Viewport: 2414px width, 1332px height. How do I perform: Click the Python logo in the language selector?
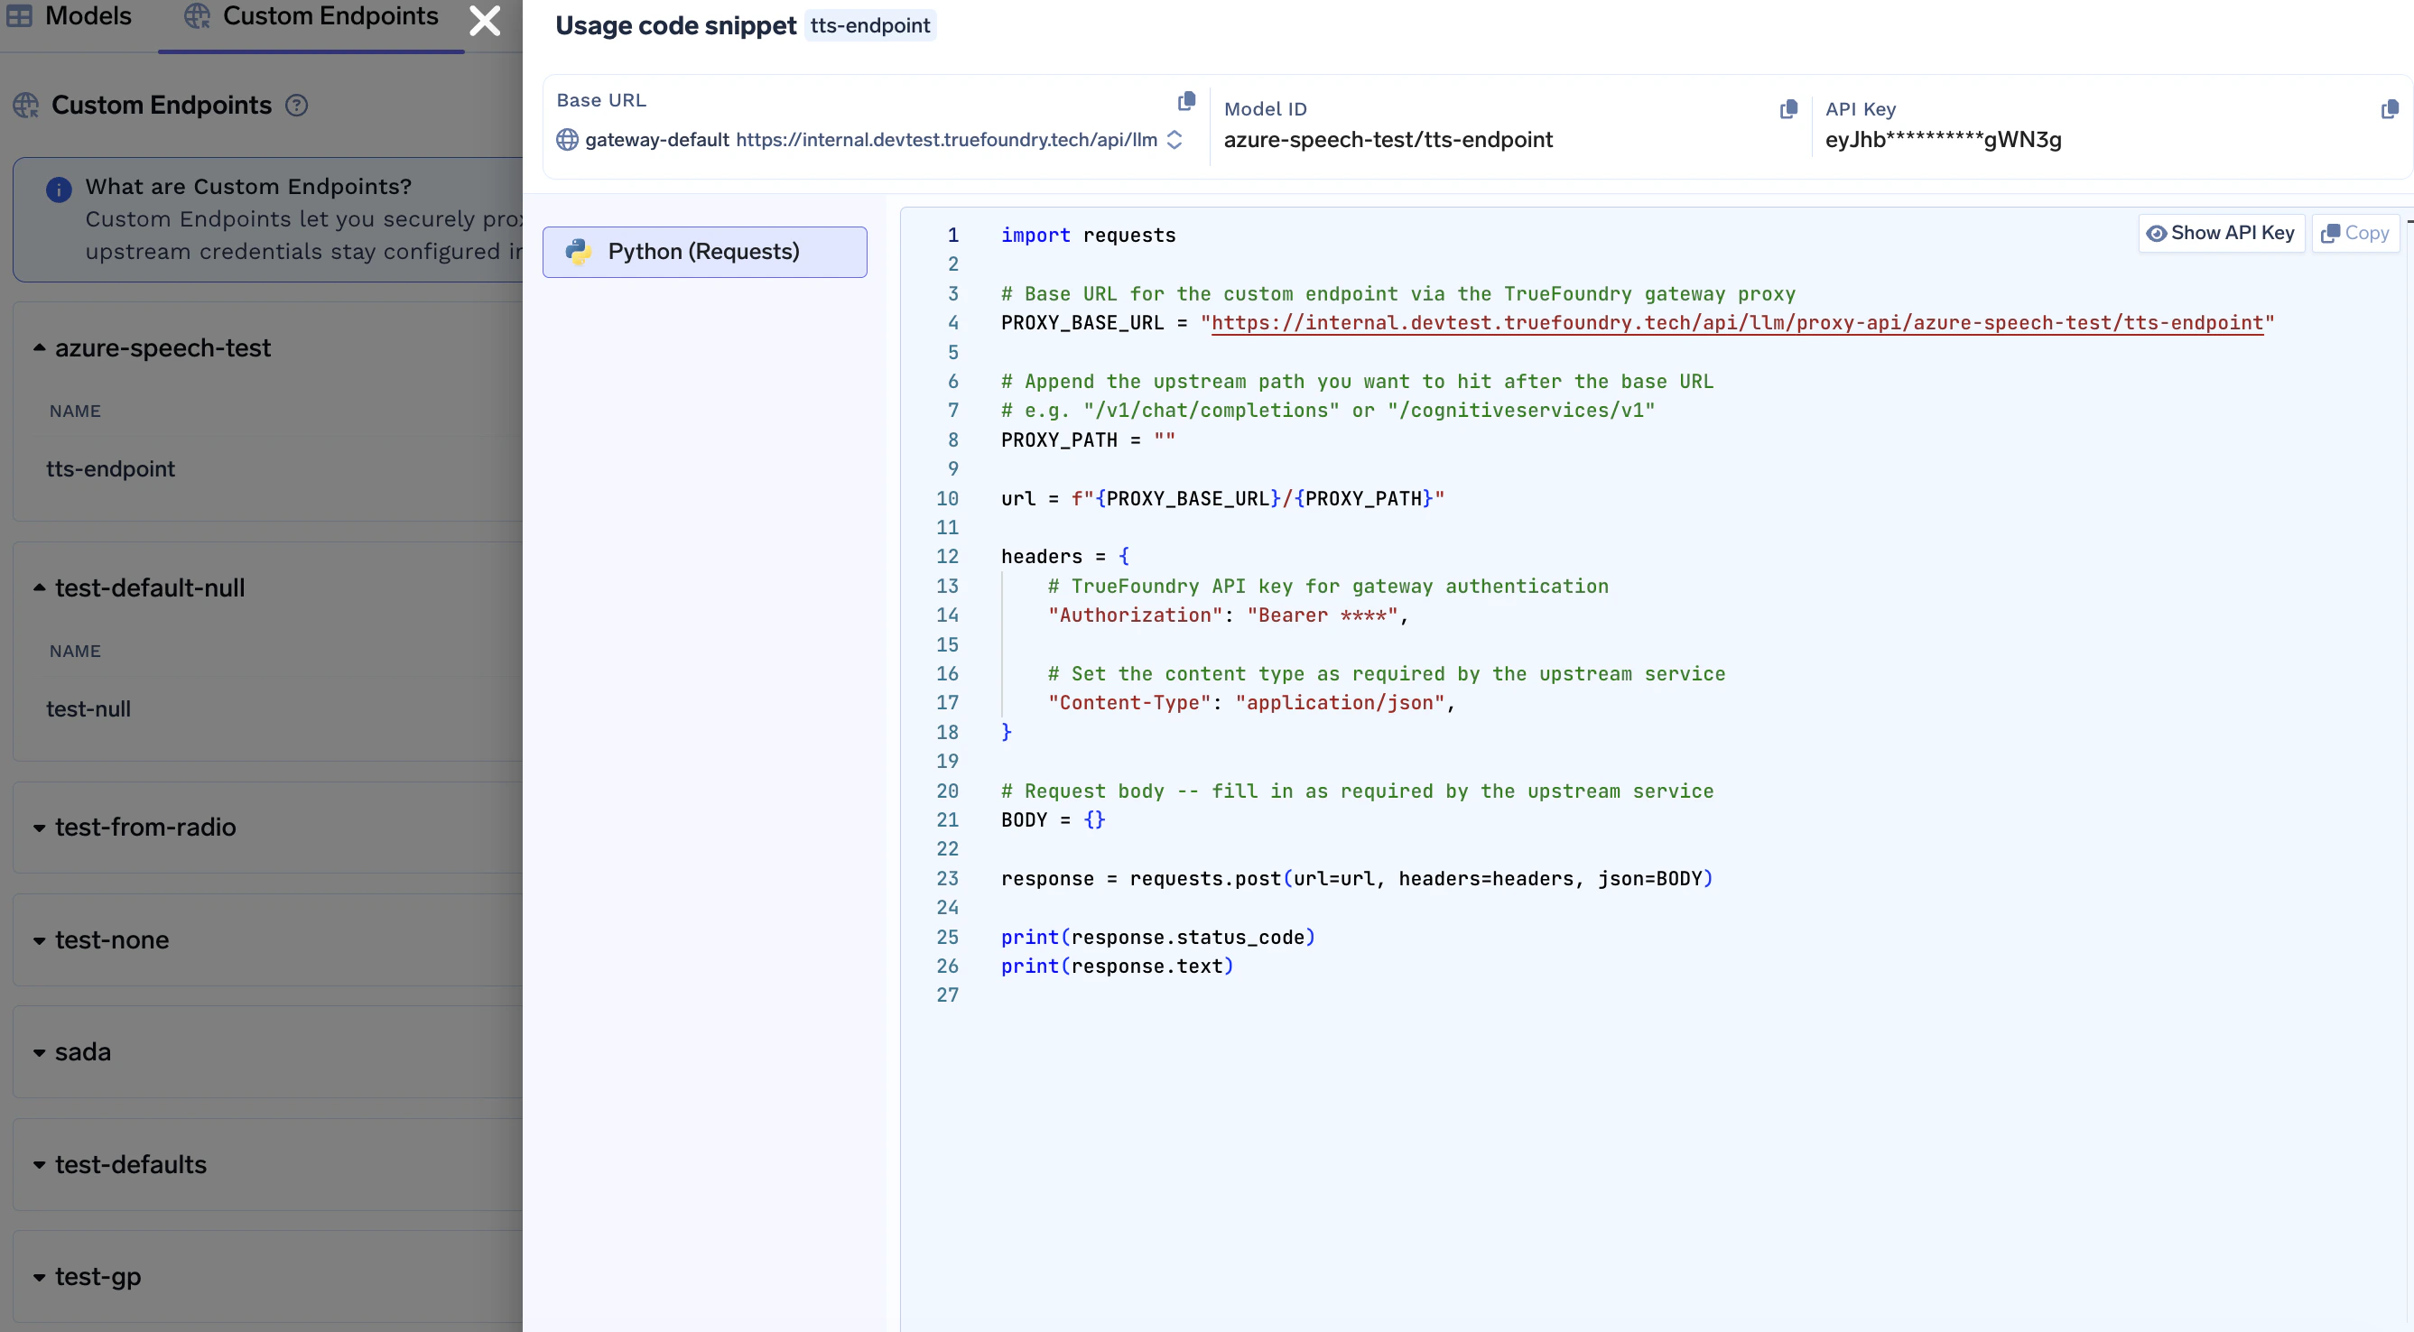click(x=578, y=251)
